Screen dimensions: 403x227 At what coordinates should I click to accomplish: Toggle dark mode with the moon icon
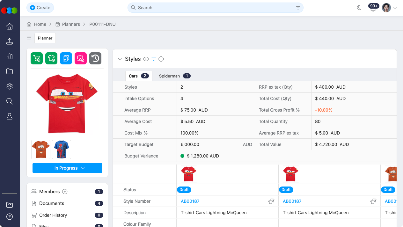click(x=359, y=7)
